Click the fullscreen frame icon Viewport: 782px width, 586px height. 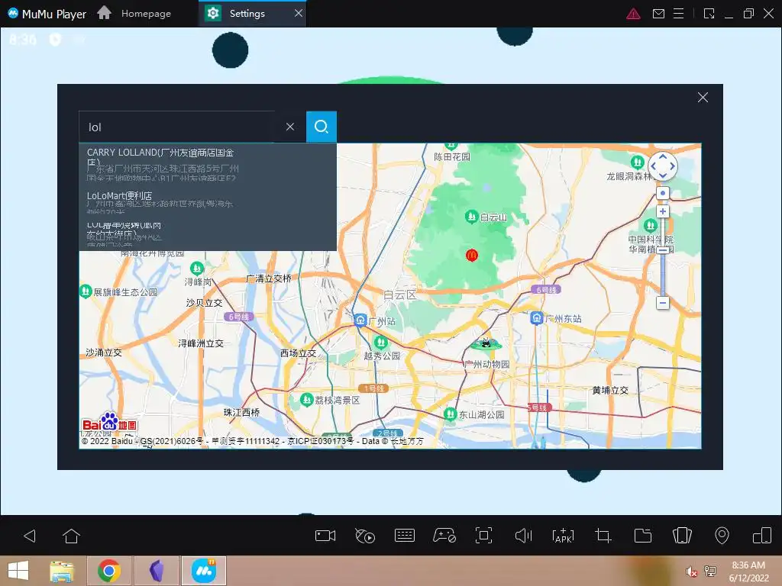click(483, 536)
